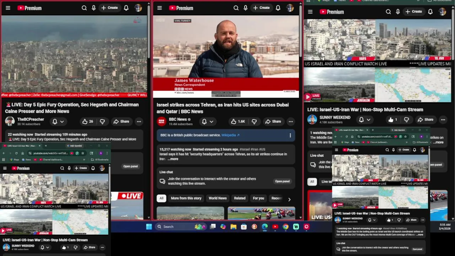Click YouTube Premium logo in BBC News window
The image size is (455, 256).
(x=181, y=8)
